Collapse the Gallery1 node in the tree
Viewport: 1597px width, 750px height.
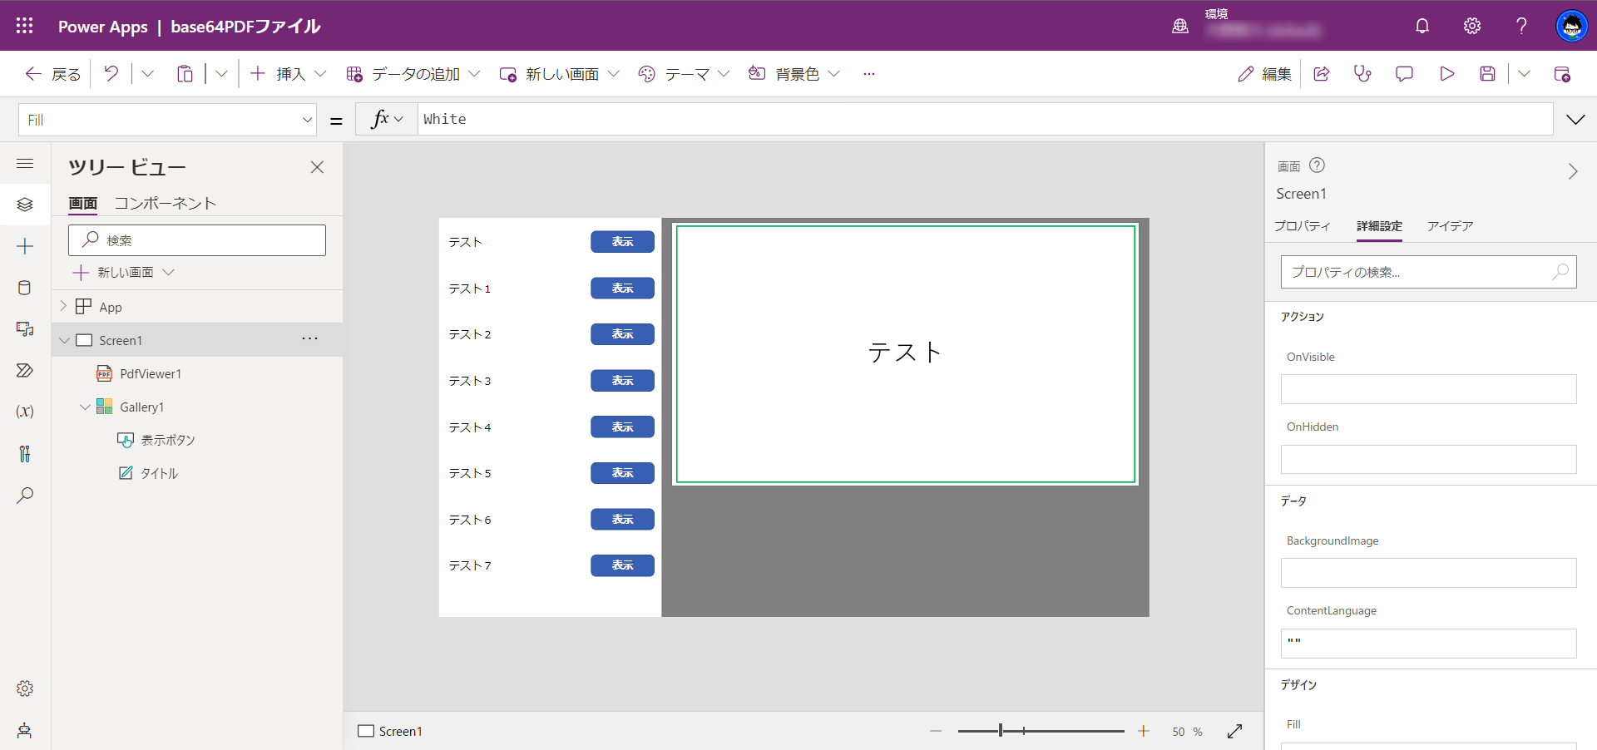84,407
